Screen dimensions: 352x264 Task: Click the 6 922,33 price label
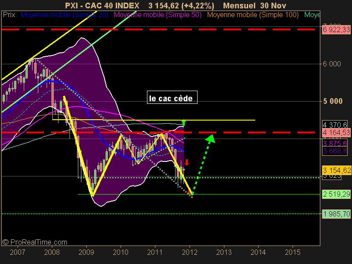336,29
